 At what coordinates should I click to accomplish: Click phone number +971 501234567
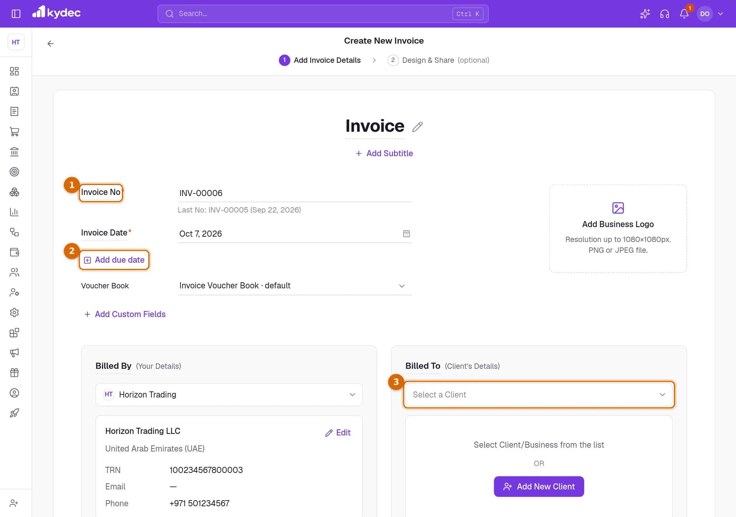[x=199, y=503]
